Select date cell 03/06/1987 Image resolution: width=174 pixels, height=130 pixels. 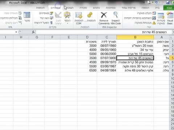pyautogui.click(x=107, y=66)
